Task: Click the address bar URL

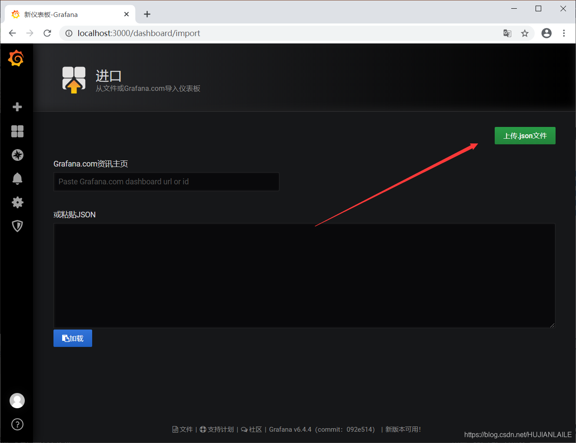Action: 139,33
